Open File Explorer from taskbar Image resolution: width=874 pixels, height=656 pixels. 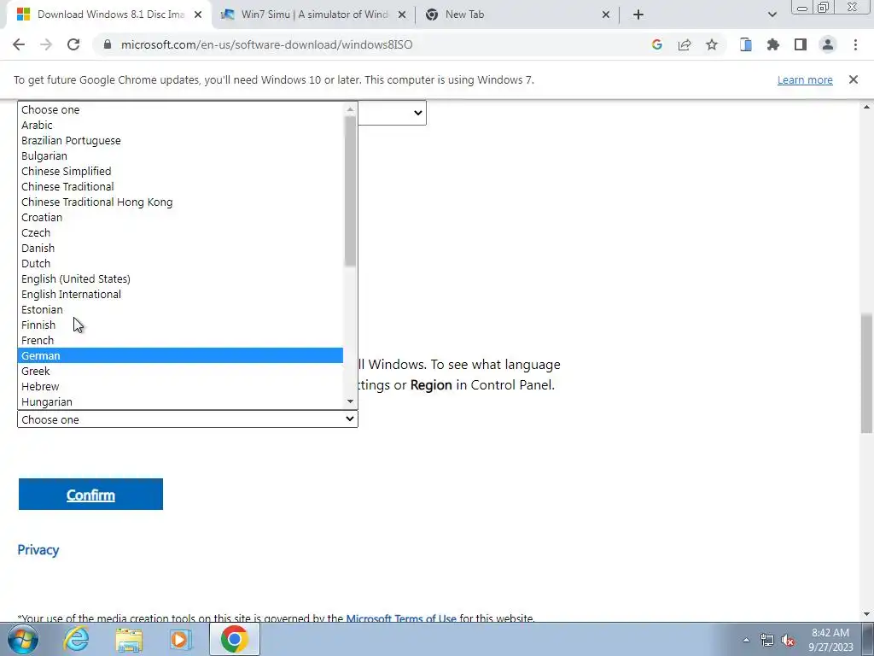click(129, 639)
